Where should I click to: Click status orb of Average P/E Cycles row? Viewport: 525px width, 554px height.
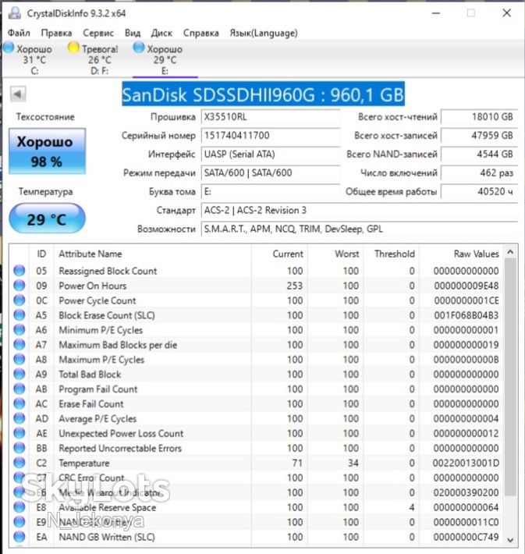(19, 418)
